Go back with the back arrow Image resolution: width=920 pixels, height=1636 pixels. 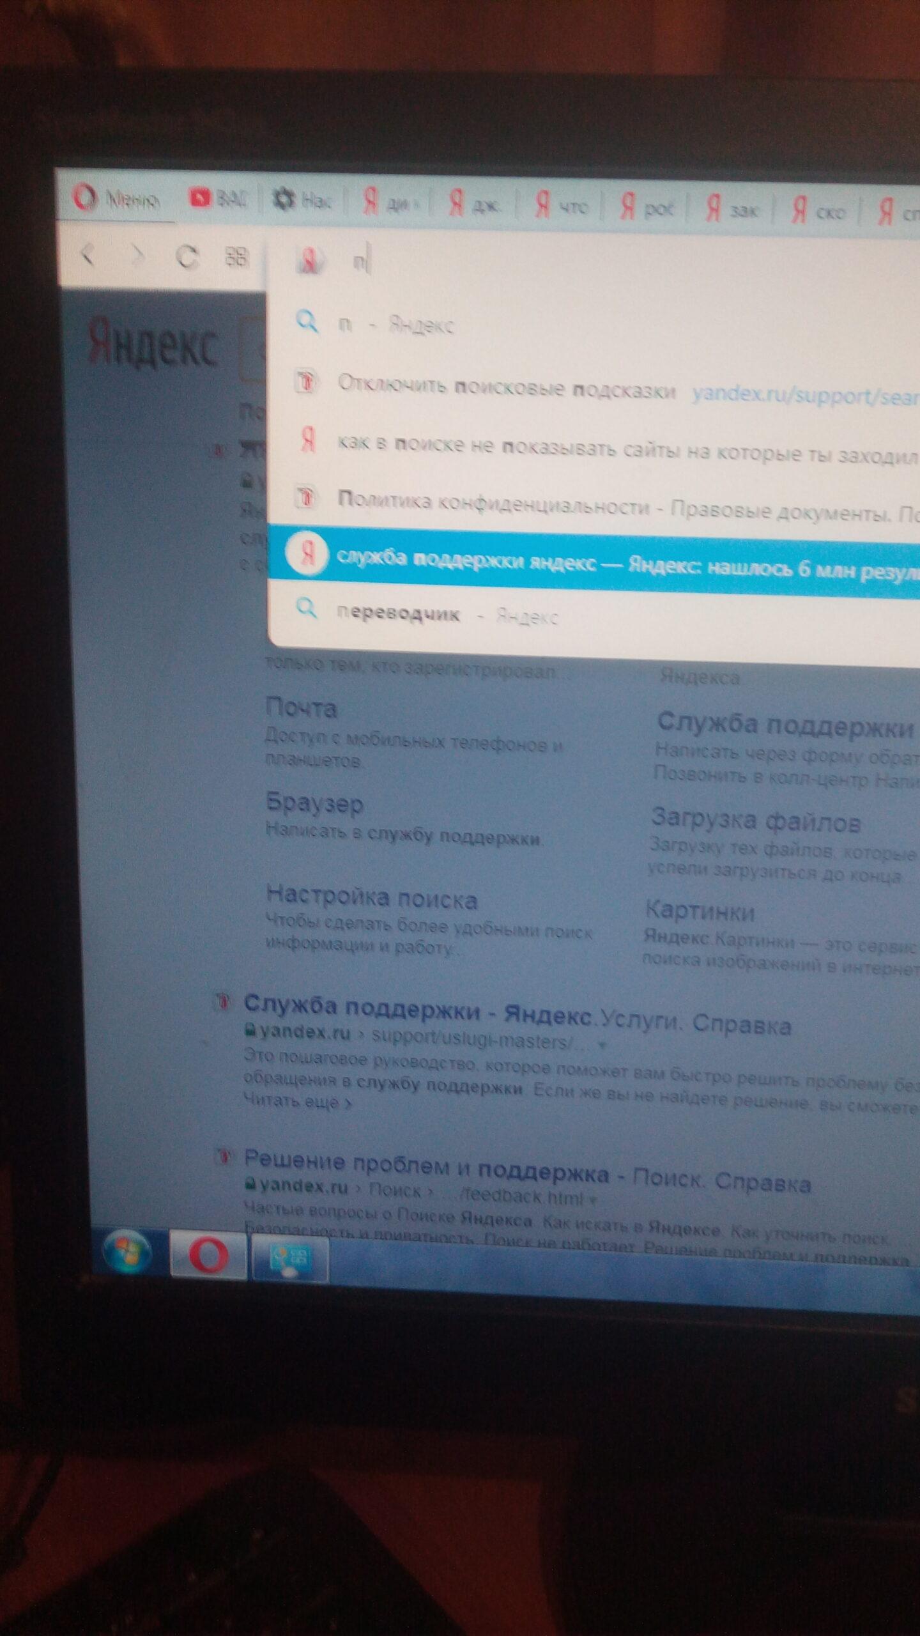[x=88, y=255]
